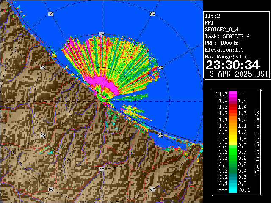
Task: Click the '<0.1' legend label
Action: pyautogui.click(x=244, y=190)
